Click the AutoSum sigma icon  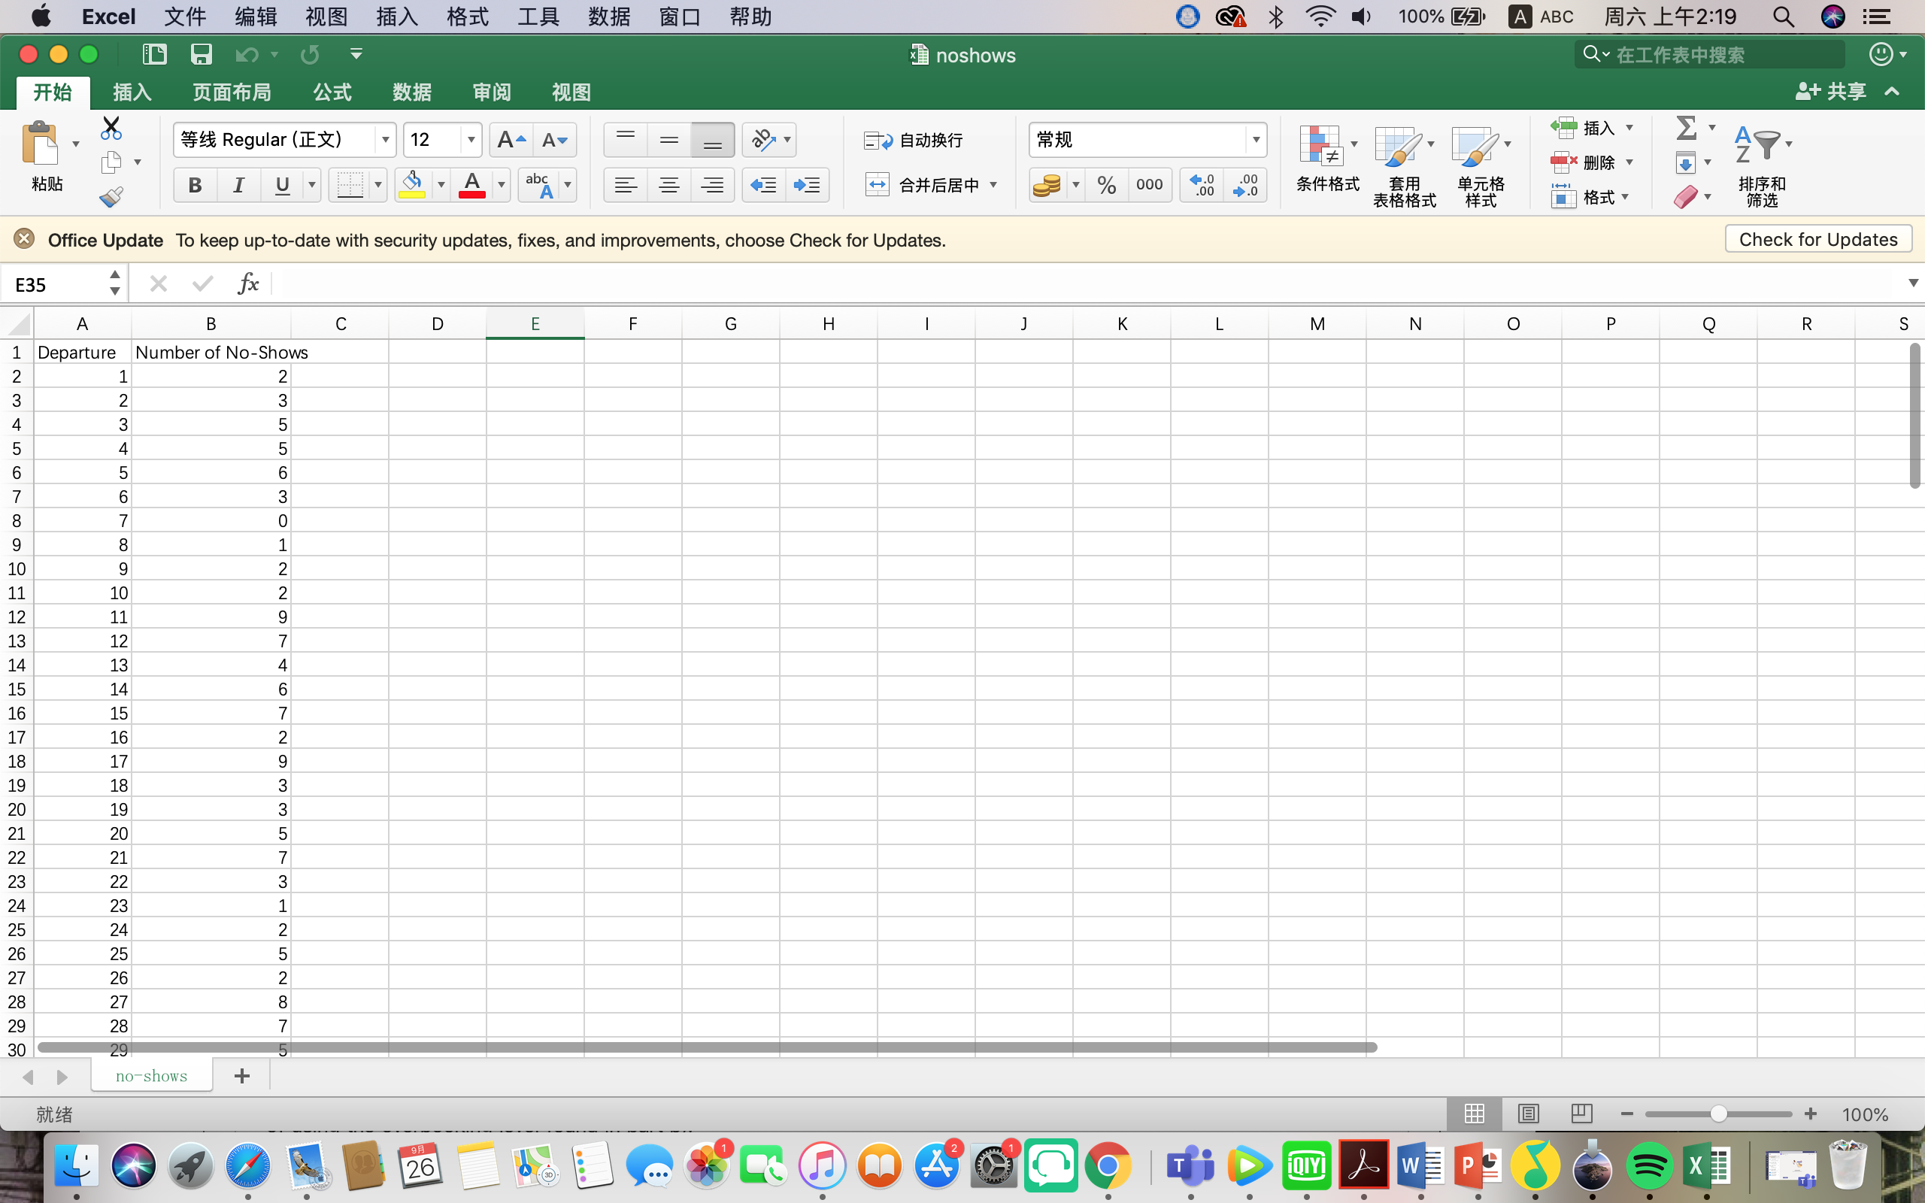(1686, 127)
